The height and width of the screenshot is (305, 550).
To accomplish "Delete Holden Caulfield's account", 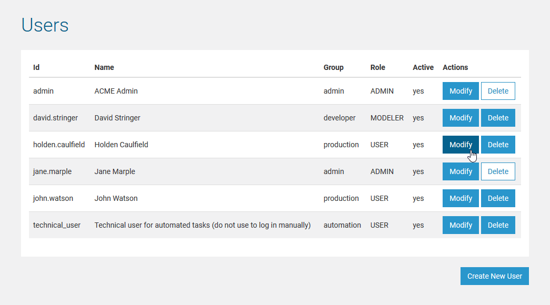I will point(498,145).
